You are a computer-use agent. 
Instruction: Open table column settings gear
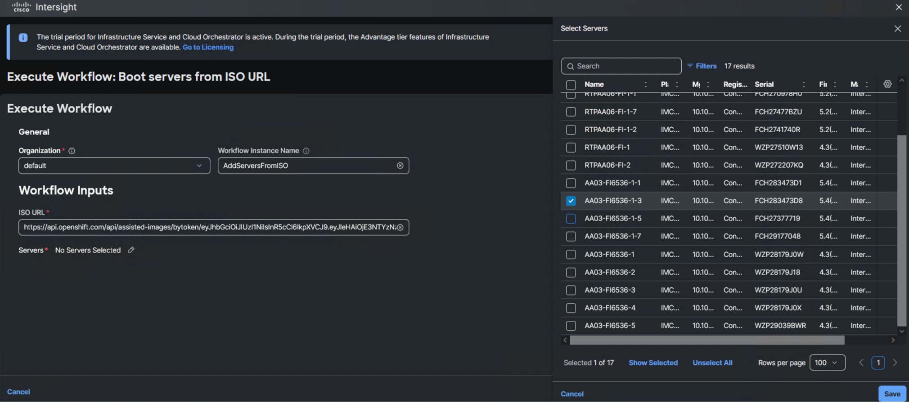coord(887,84)
